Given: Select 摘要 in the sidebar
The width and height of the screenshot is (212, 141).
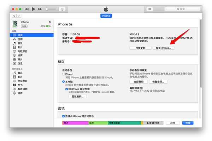Looking at the screenshot, I should coord(32,35).
